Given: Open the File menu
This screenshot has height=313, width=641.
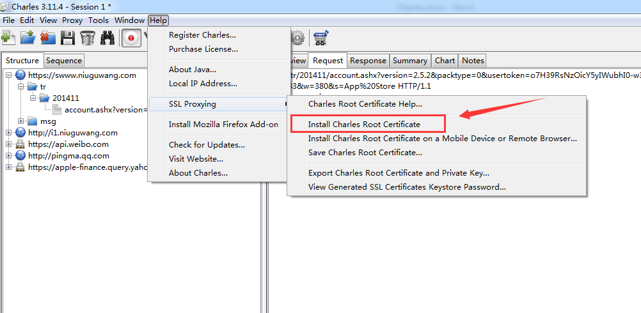Looking at the screenshot, I should point(8,20).
